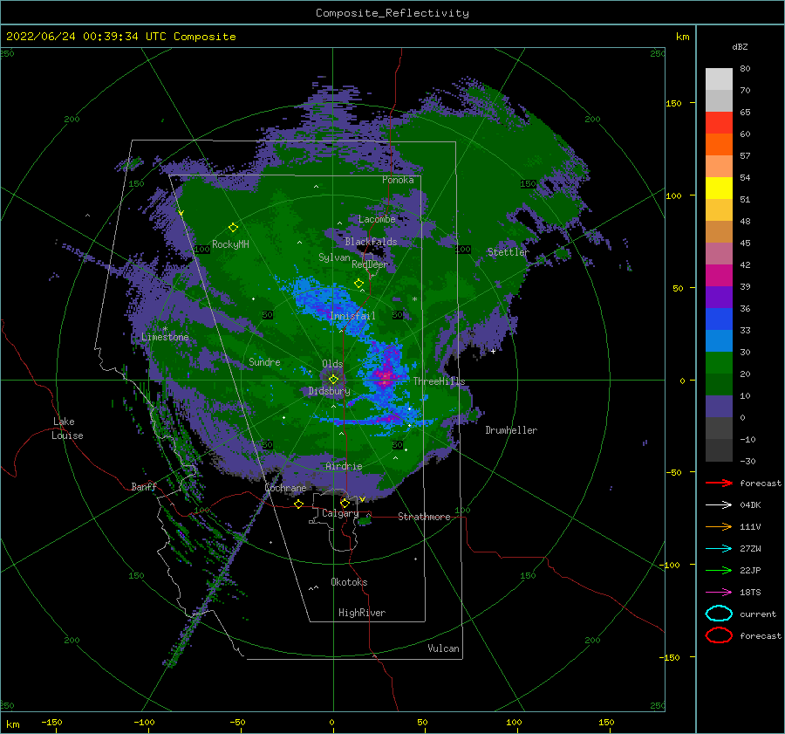Click the Okotoks label
Screen dimensions: 785x734
coord(349,582)
